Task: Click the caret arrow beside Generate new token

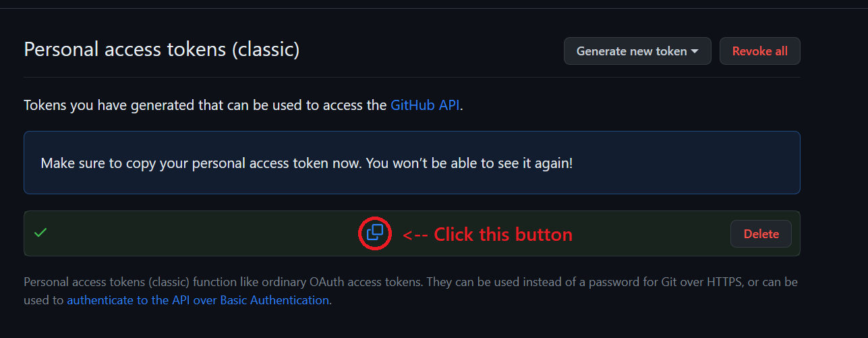Action: point(695,51)
